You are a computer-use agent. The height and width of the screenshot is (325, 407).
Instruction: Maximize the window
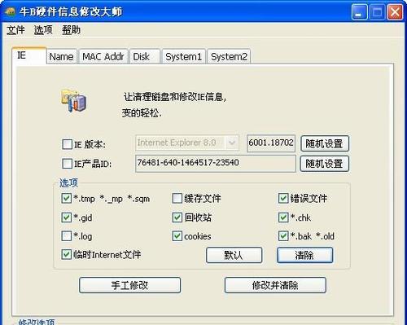pyautogui.click(x=377, y=12)
